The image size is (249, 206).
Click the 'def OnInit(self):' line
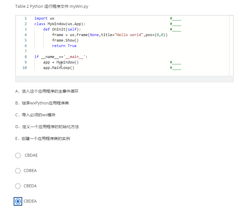pos(62,29)
